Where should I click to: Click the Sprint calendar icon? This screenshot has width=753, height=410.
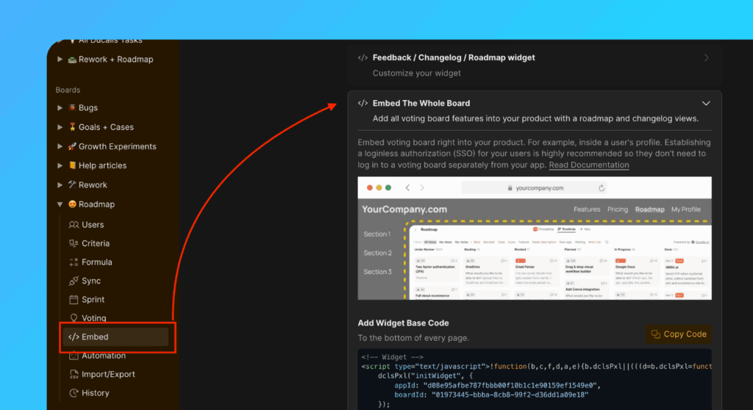[x=74, y=300]
